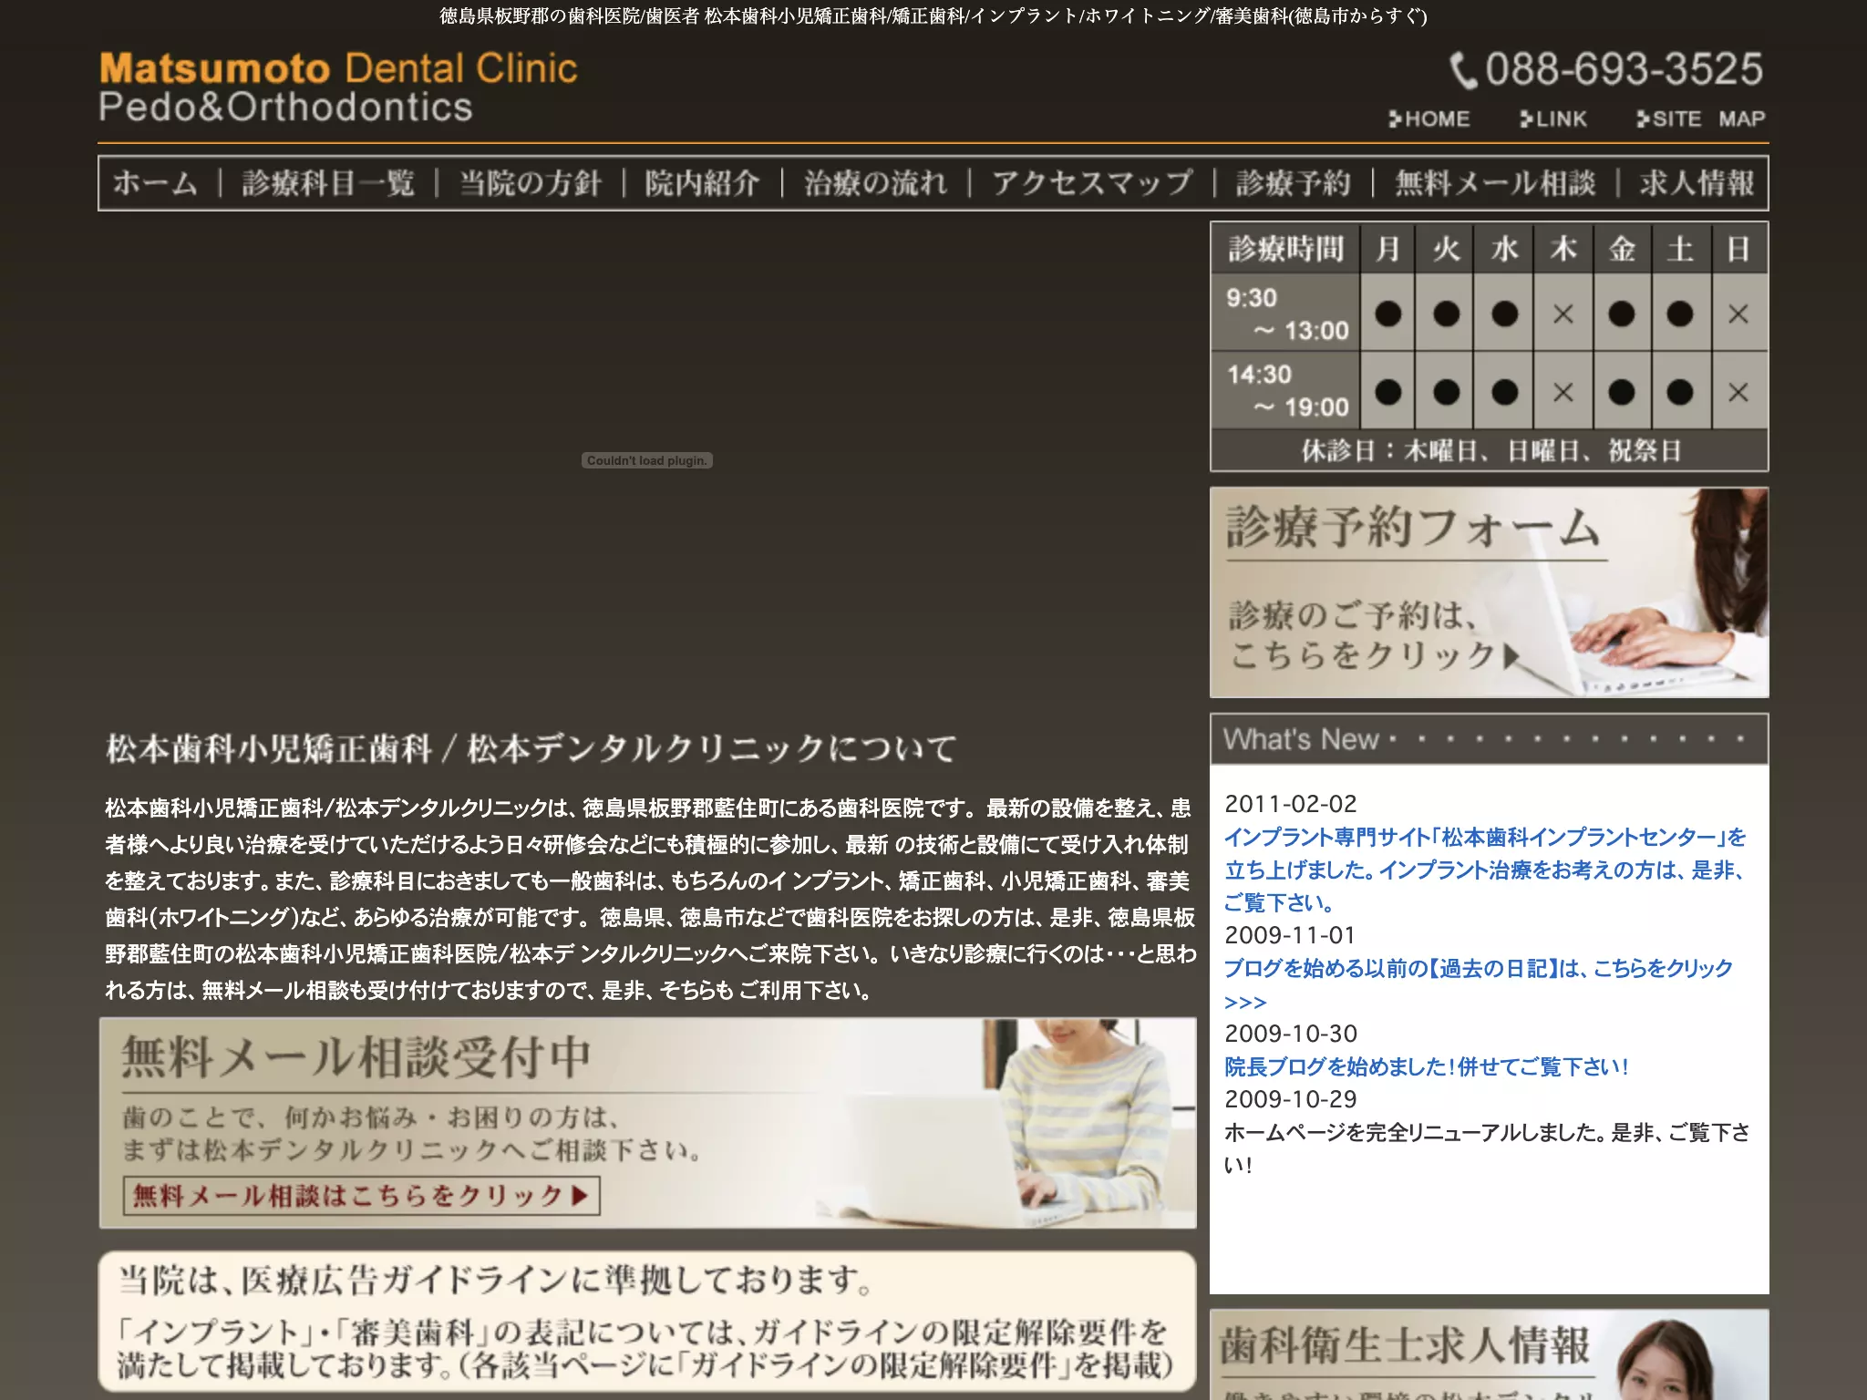Click the 'Couldn't load plugin.' placeholder
The width and height of the screenshot is (1867, 1400).
tap(647, 460)
